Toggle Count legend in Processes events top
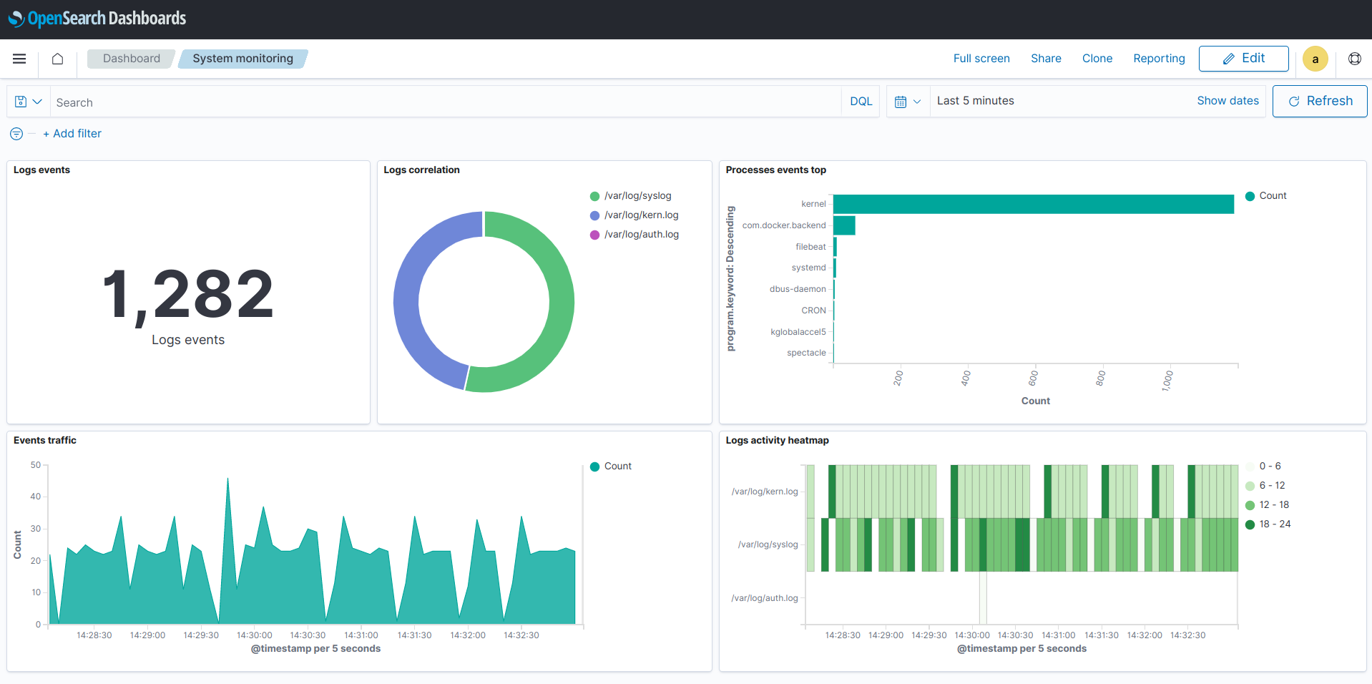This screenshot has height=684, width=1372. (1266, 196)
